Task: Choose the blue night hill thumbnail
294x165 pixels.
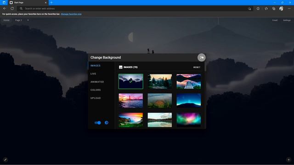Action: pos(189,101)
